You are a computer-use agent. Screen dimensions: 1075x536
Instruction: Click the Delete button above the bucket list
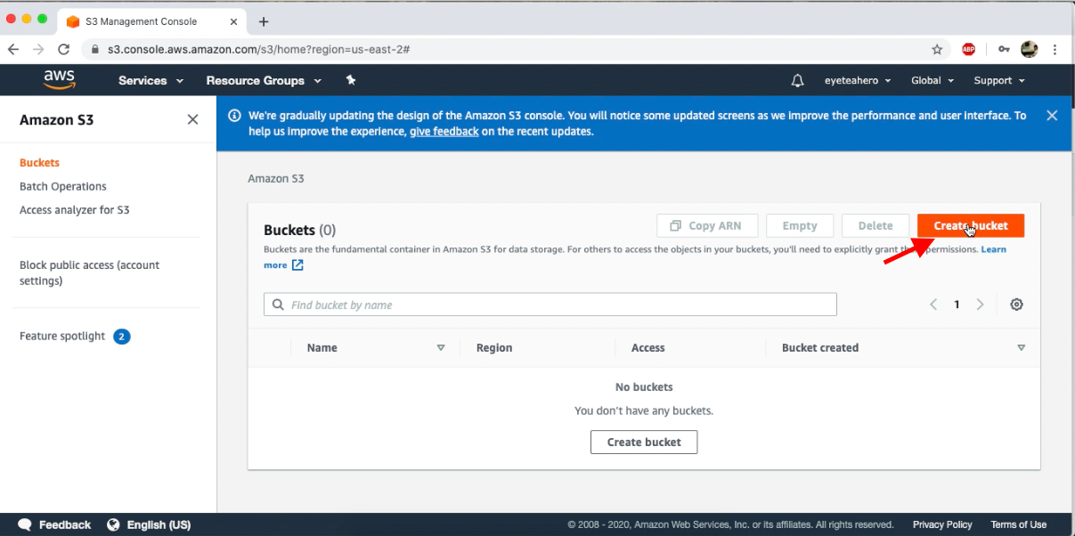(x=875, y=225)
